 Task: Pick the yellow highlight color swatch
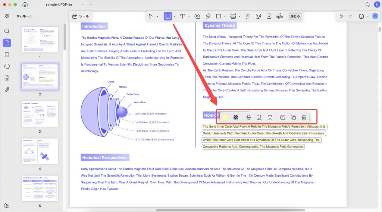[225, 118]
